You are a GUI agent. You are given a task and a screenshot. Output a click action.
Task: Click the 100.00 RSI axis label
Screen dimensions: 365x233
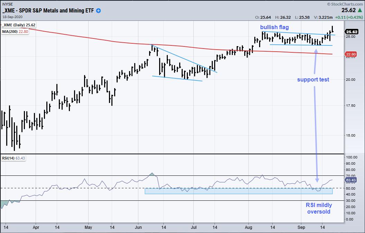352,157
